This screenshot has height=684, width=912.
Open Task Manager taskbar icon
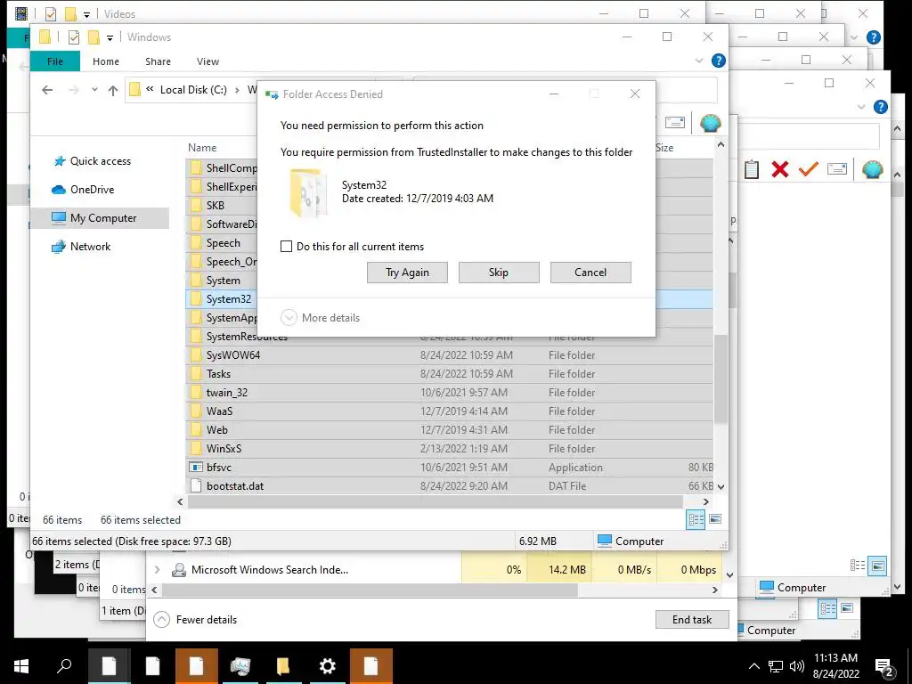[x=240, y=666]
